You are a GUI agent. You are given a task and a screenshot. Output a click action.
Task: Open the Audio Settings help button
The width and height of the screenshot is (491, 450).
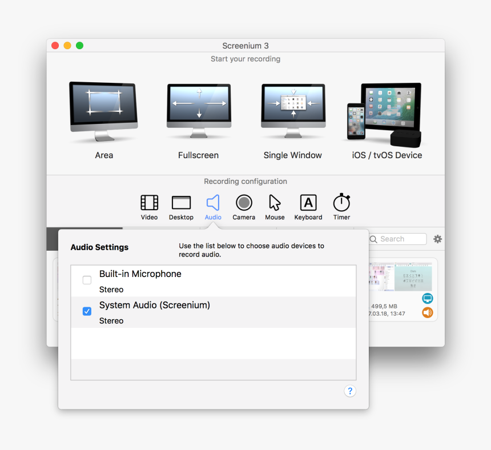350,391
